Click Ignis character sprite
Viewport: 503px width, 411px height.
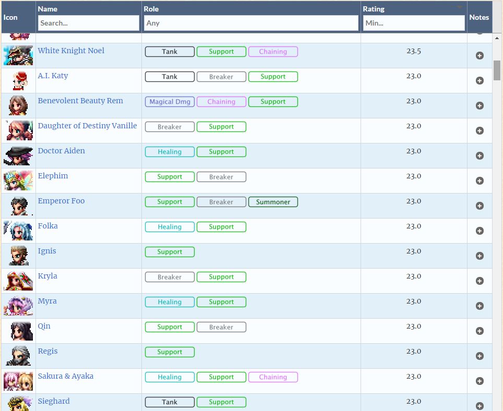[x=19, y=256]
